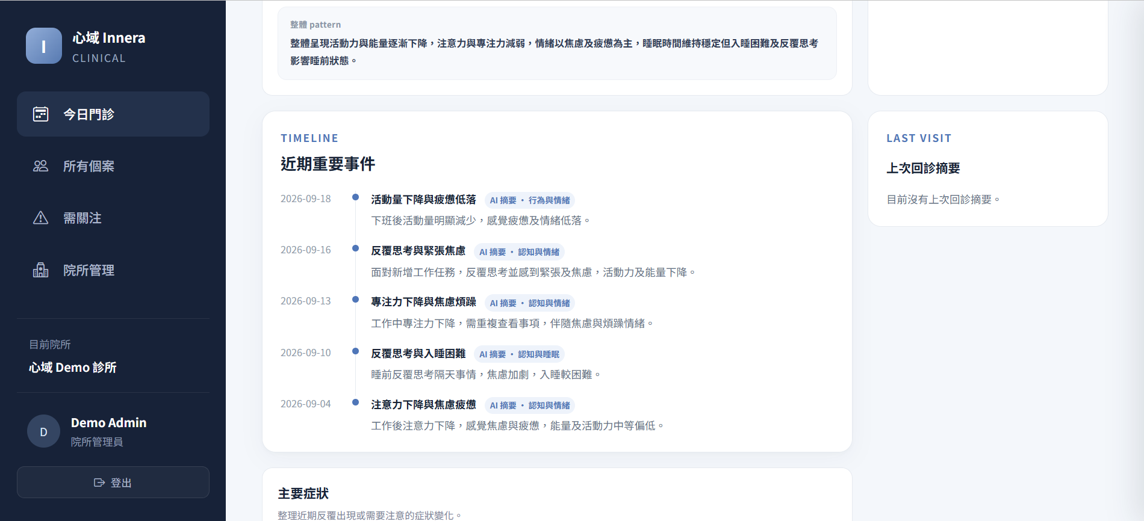Image resolution: width=1144 pixels, height=521 pixels.
Task: Click the Demo Admin avatar circle
Action: (x=43, y=431)
